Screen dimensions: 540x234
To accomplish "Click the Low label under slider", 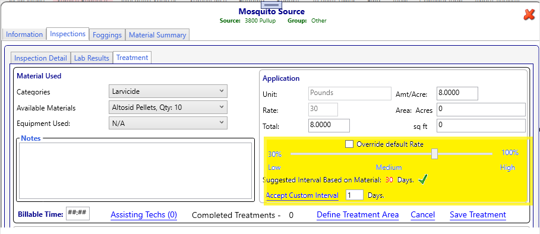I will pos(274,167).
